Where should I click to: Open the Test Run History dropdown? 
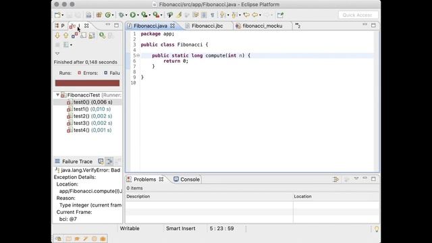tap(72, 45)
